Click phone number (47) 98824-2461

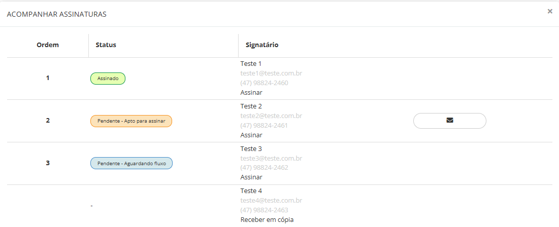click(264, 125)
